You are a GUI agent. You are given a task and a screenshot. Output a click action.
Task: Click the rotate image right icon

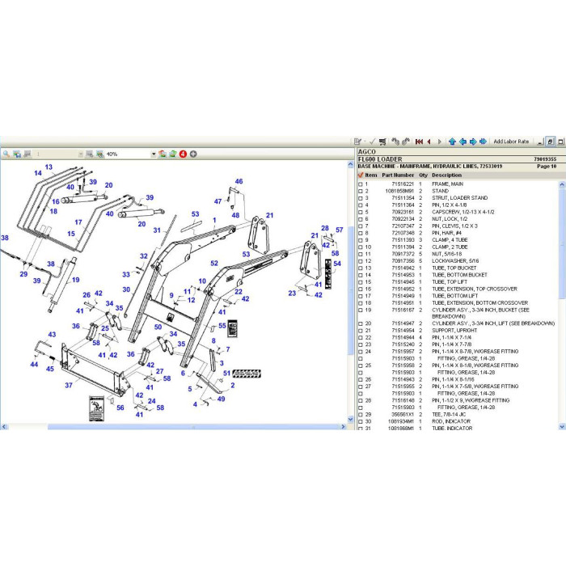click(x=173, y=154)
